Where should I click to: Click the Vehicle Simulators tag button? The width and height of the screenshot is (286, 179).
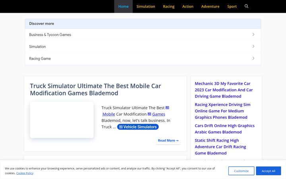[138, 127]
